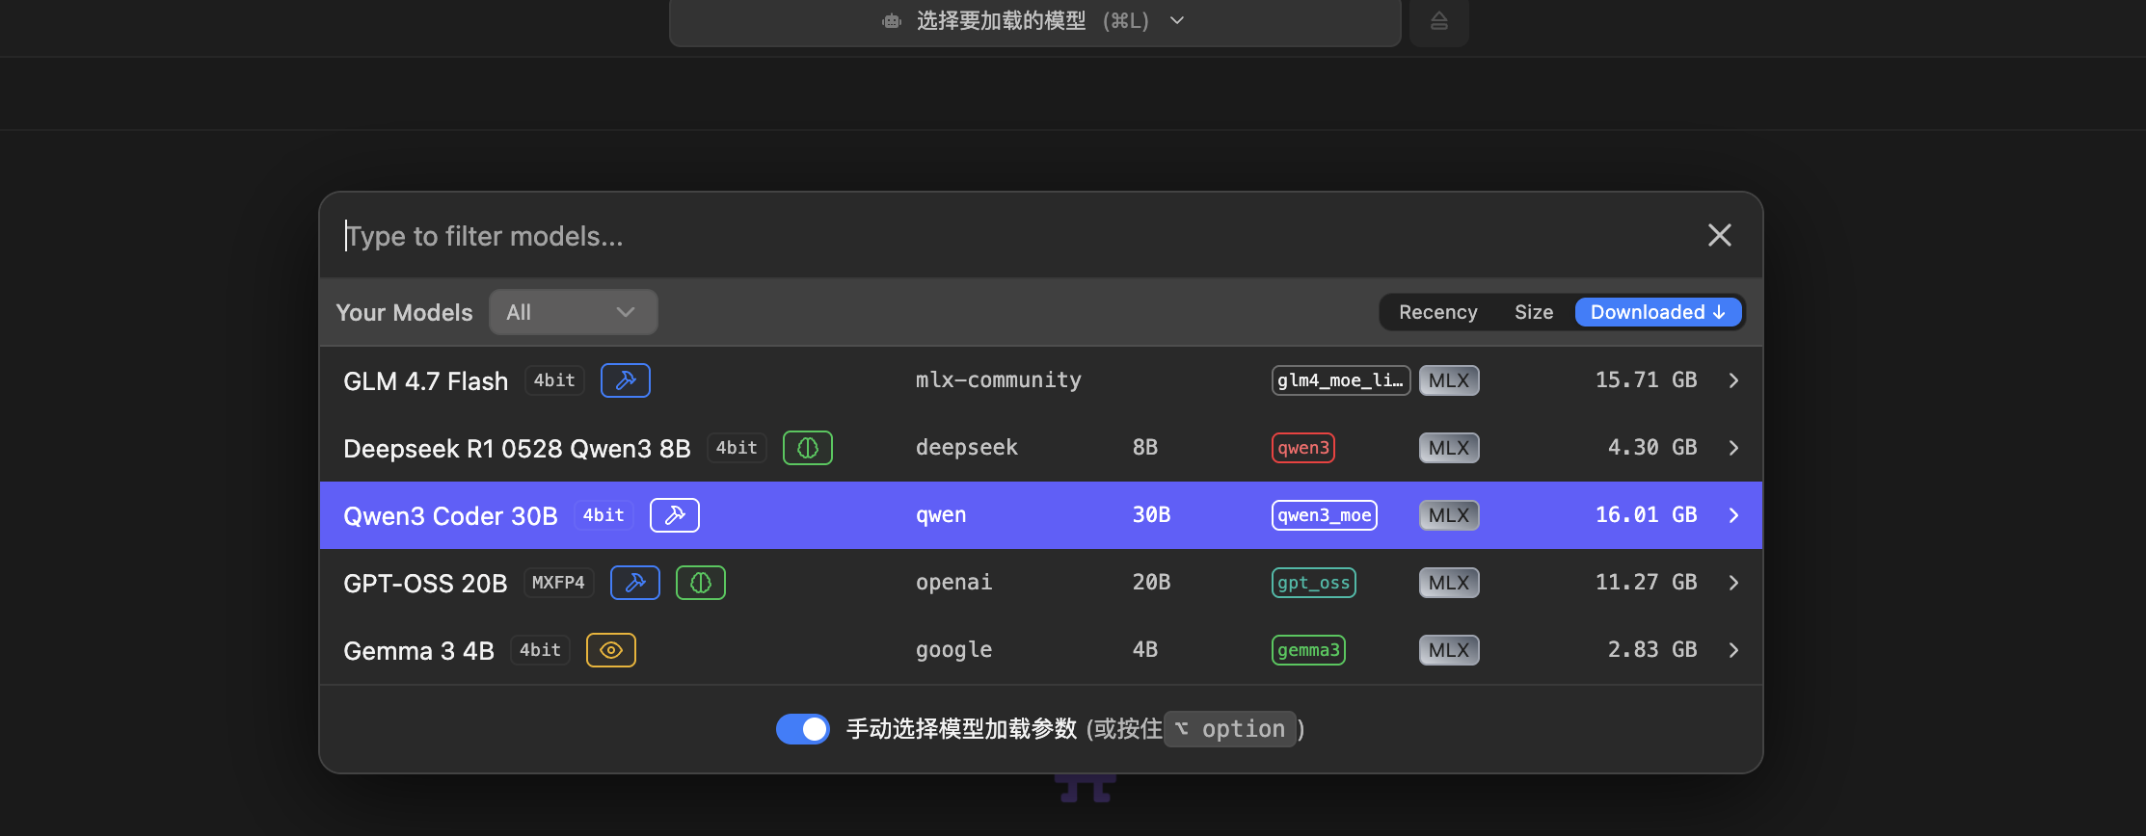The image size is (2146, 836).
Task: Expand Gemma 3 4B row chevron
Action: tap(1733, 650)
